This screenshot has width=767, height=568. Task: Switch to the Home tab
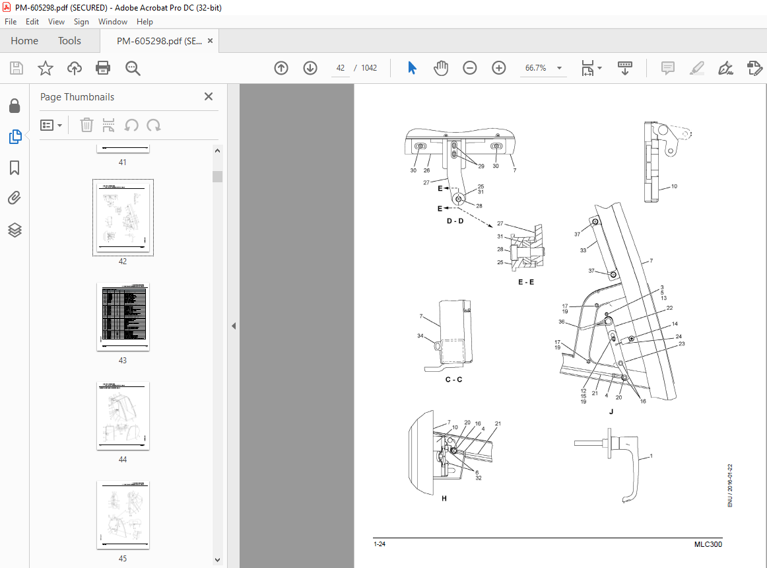[x=24, y=41]
